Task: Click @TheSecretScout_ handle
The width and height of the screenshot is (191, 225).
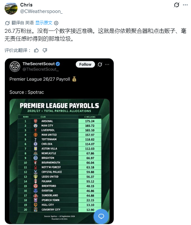Action: coord(41,69)
